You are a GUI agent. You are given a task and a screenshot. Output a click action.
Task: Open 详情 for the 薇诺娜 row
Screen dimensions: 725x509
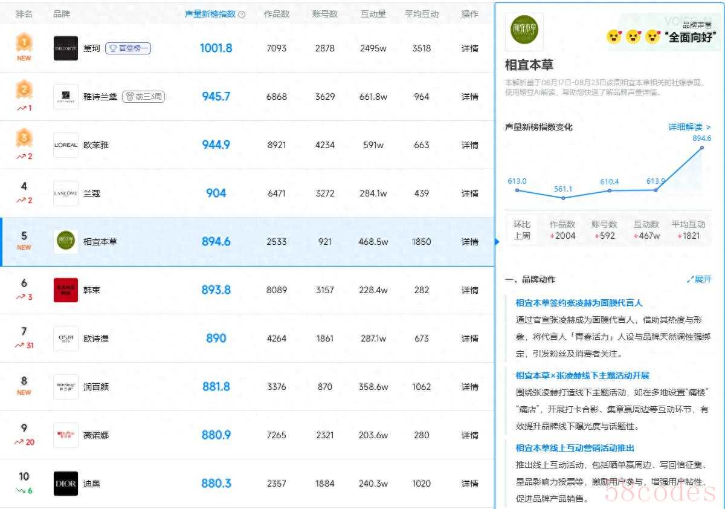[469, 435]
